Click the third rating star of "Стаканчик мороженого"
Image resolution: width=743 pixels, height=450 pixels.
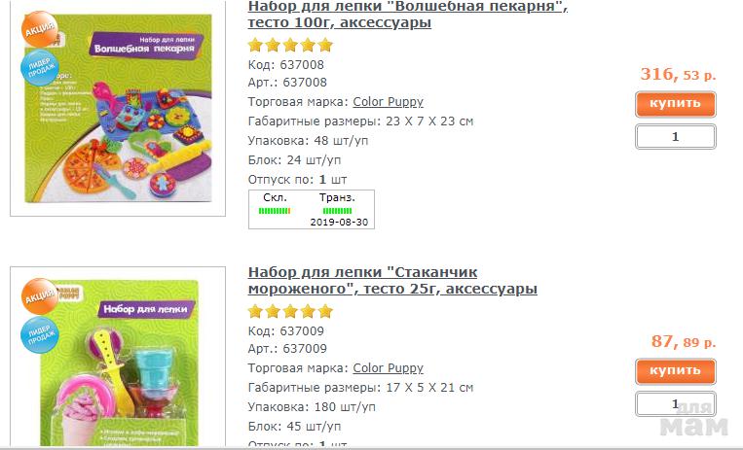pos(290,311)
